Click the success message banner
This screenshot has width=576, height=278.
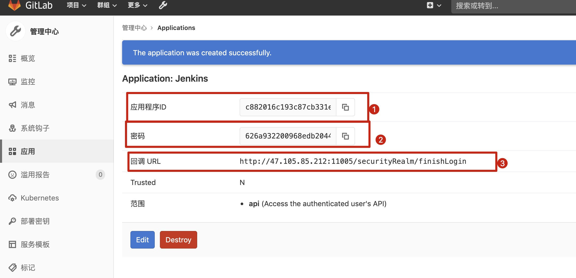pyautogui.click(x=349, y=52)
